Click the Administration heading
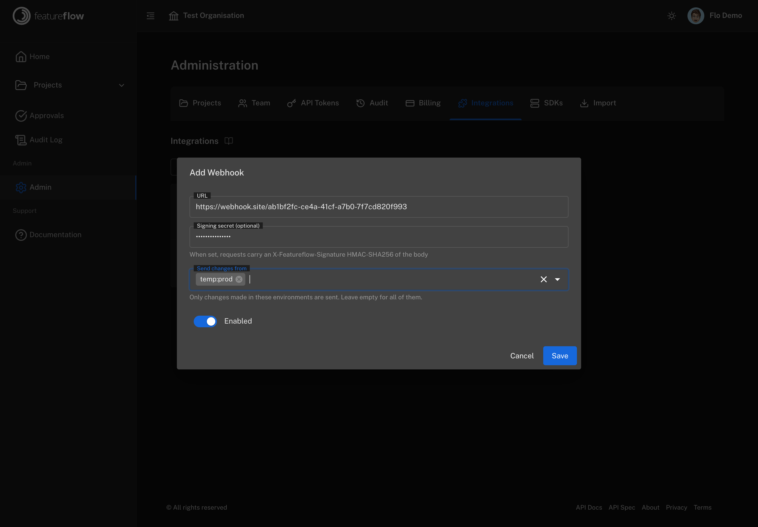 click(215, 65)
